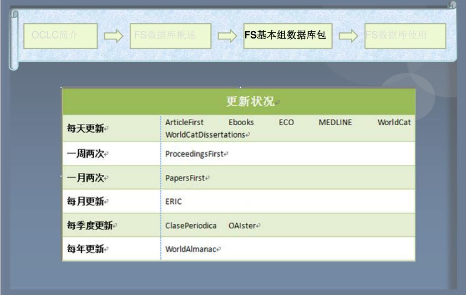
Task: Open the OCLC简介 navigation box
Action: [61, 36]
